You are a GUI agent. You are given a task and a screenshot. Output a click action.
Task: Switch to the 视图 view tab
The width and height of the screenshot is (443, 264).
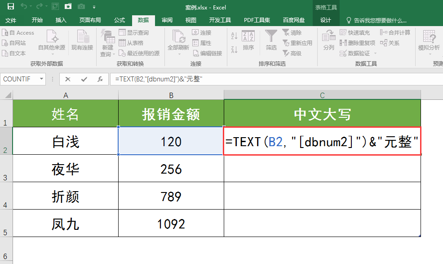tap(190, 20)
